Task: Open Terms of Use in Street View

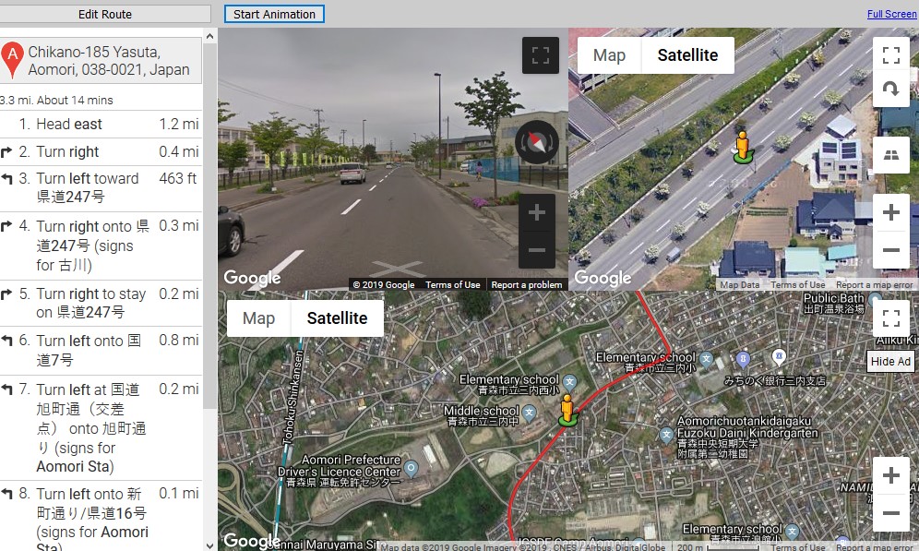Action: (452, 285)
